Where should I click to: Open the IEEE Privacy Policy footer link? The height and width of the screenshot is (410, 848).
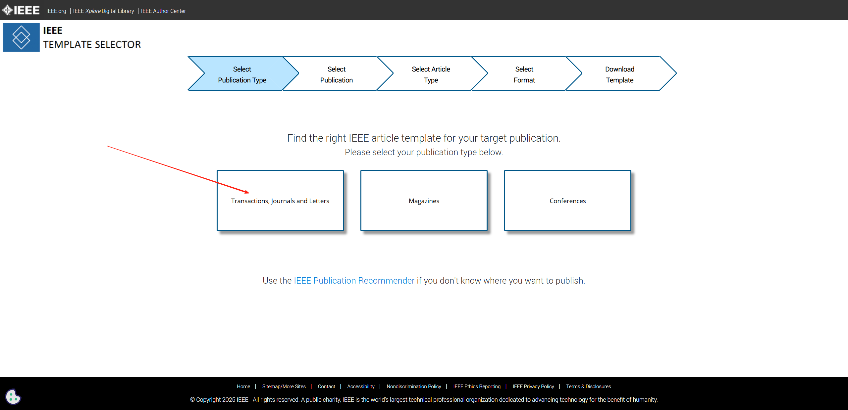pos(533,386)
